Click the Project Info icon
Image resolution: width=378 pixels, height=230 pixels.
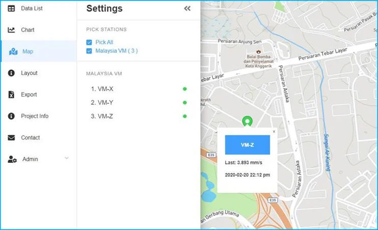[x=11, y=116]
